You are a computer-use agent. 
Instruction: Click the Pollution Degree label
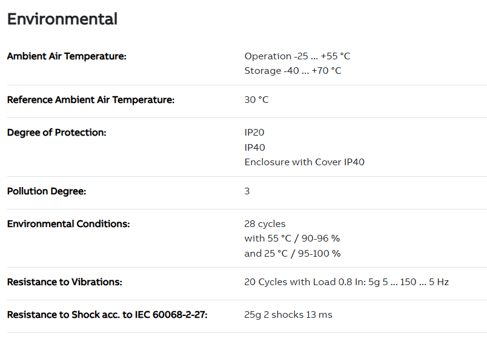tap(47, 191)
